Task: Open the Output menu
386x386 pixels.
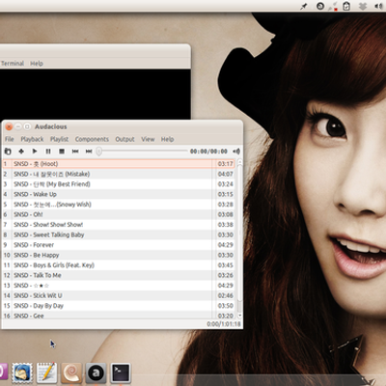Action: coord(124,139)
